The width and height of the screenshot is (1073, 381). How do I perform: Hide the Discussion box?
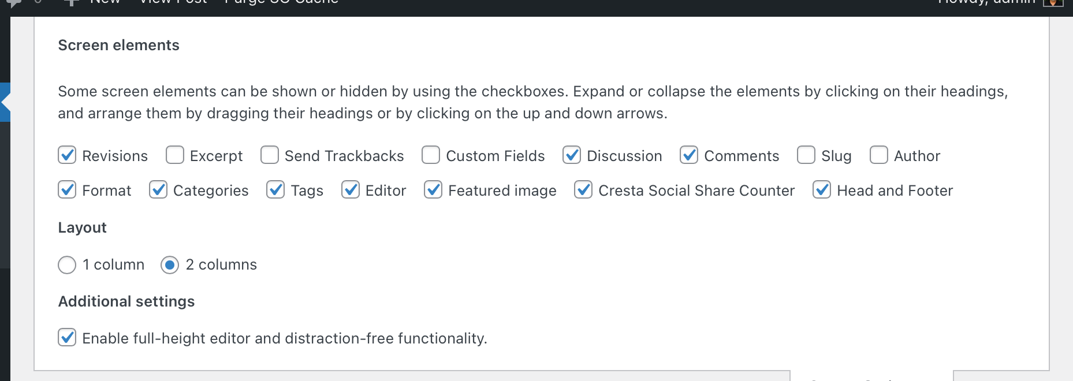point(571,155)
